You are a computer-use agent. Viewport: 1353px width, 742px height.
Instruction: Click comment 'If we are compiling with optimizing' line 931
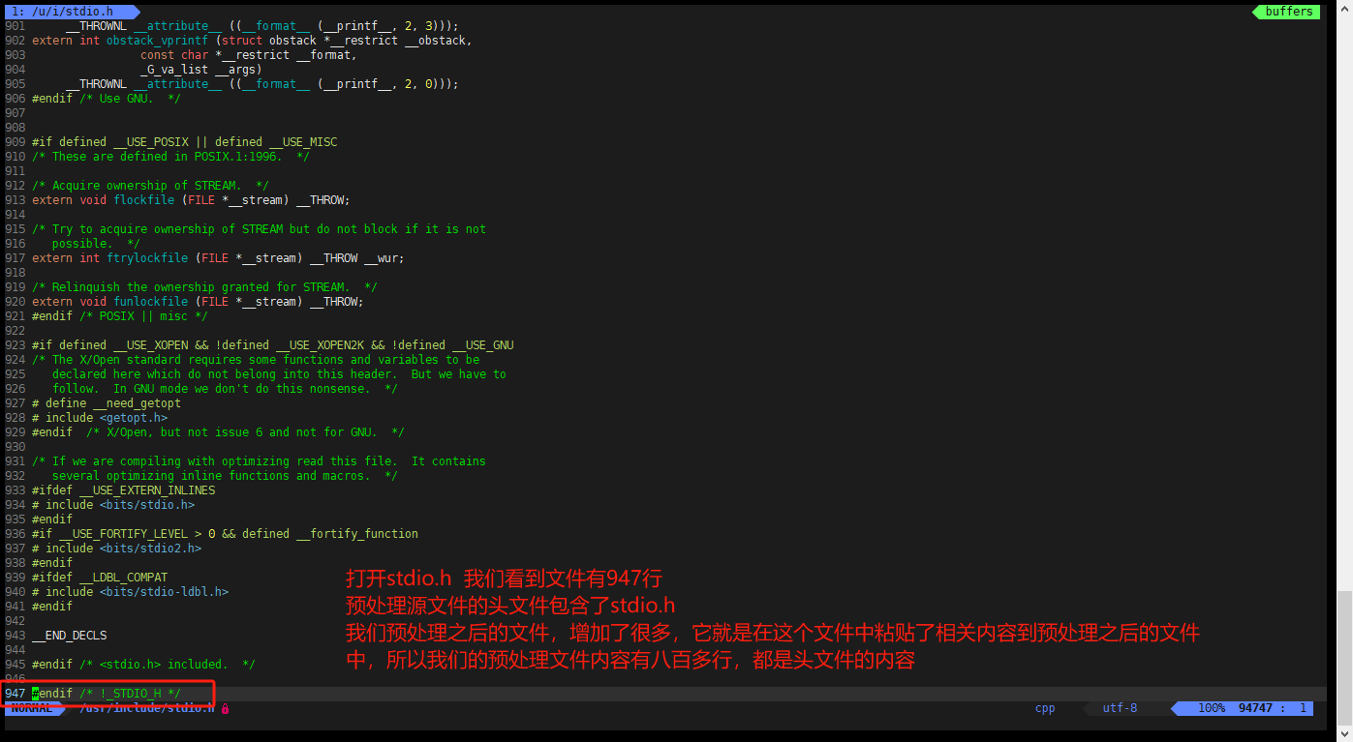coord(259,461)
